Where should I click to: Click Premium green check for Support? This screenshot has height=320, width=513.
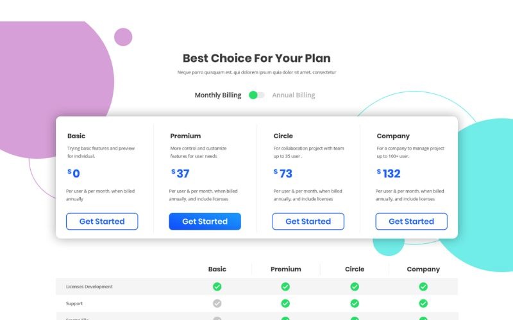click(x=285, y=303)
